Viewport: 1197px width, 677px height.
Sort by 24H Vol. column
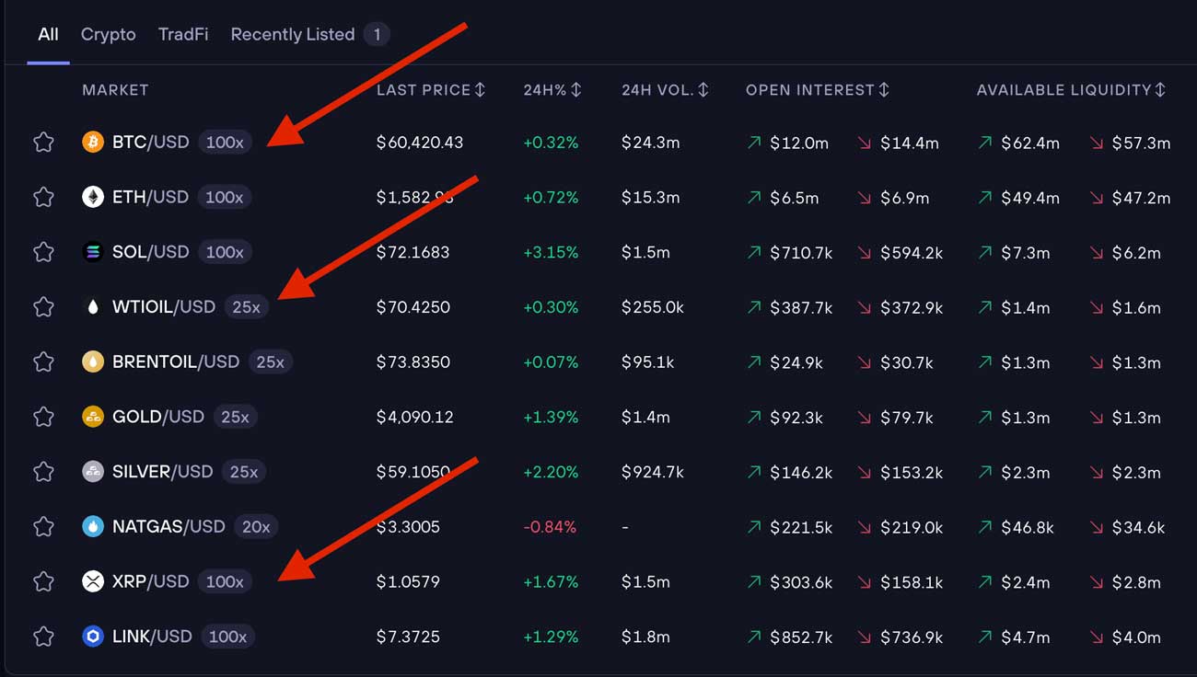coord(665,89)
